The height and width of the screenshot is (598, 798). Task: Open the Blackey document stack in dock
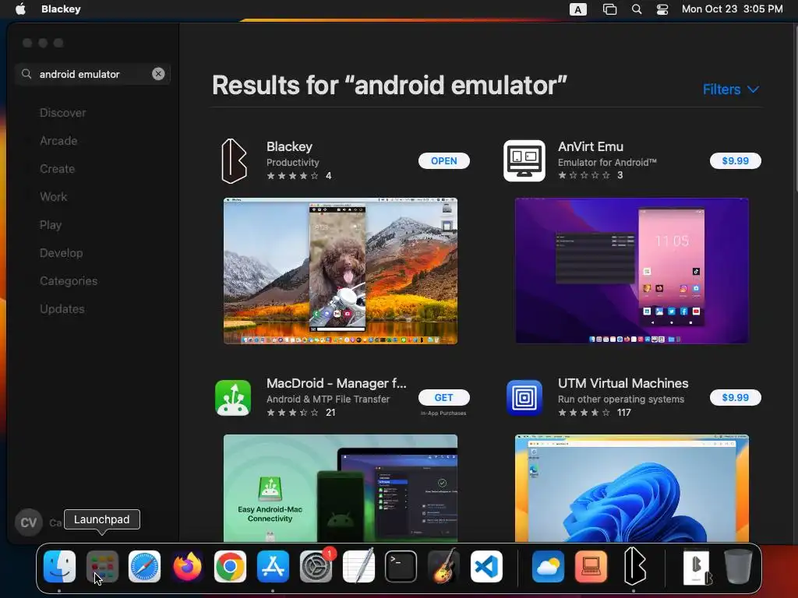(697, 566)
